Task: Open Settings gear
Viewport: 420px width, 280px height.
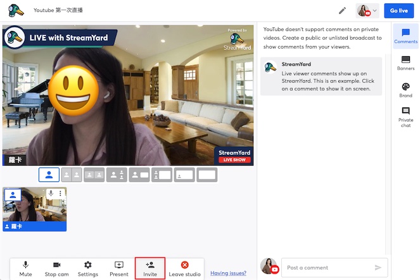Action: click(x=88, y=269)
